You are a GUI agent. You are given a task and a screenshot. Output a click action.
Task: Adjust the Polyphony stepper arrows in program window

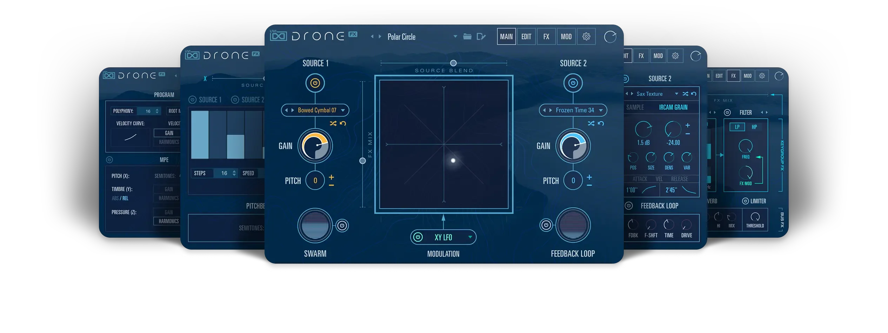pyautogui.click(x=157, y=111)
